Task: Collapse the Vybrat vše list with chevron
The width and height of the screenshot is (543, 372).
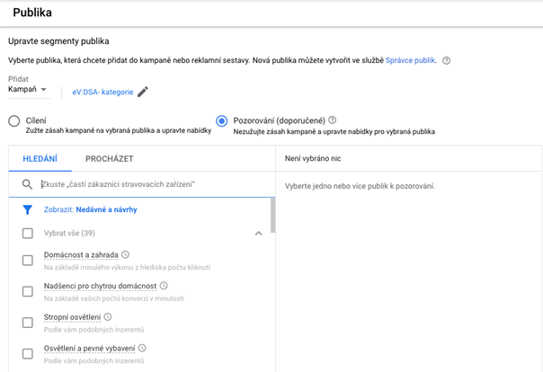Action: click(x=258, y=234)
